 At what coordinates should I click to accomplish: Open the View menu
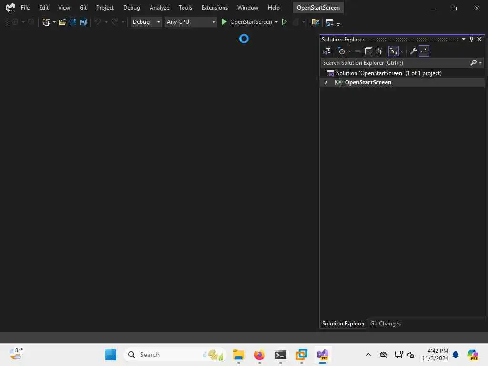tap(64, 8)
